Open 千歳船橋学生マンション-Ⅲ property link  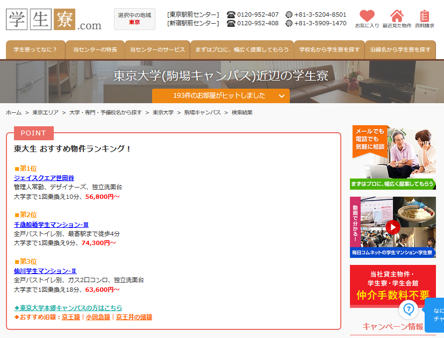coord(51,225)
